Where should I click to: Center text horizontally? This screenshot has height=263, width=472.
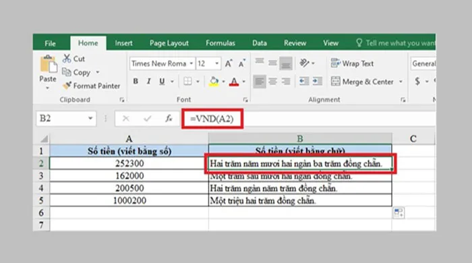tap(272, 81)
